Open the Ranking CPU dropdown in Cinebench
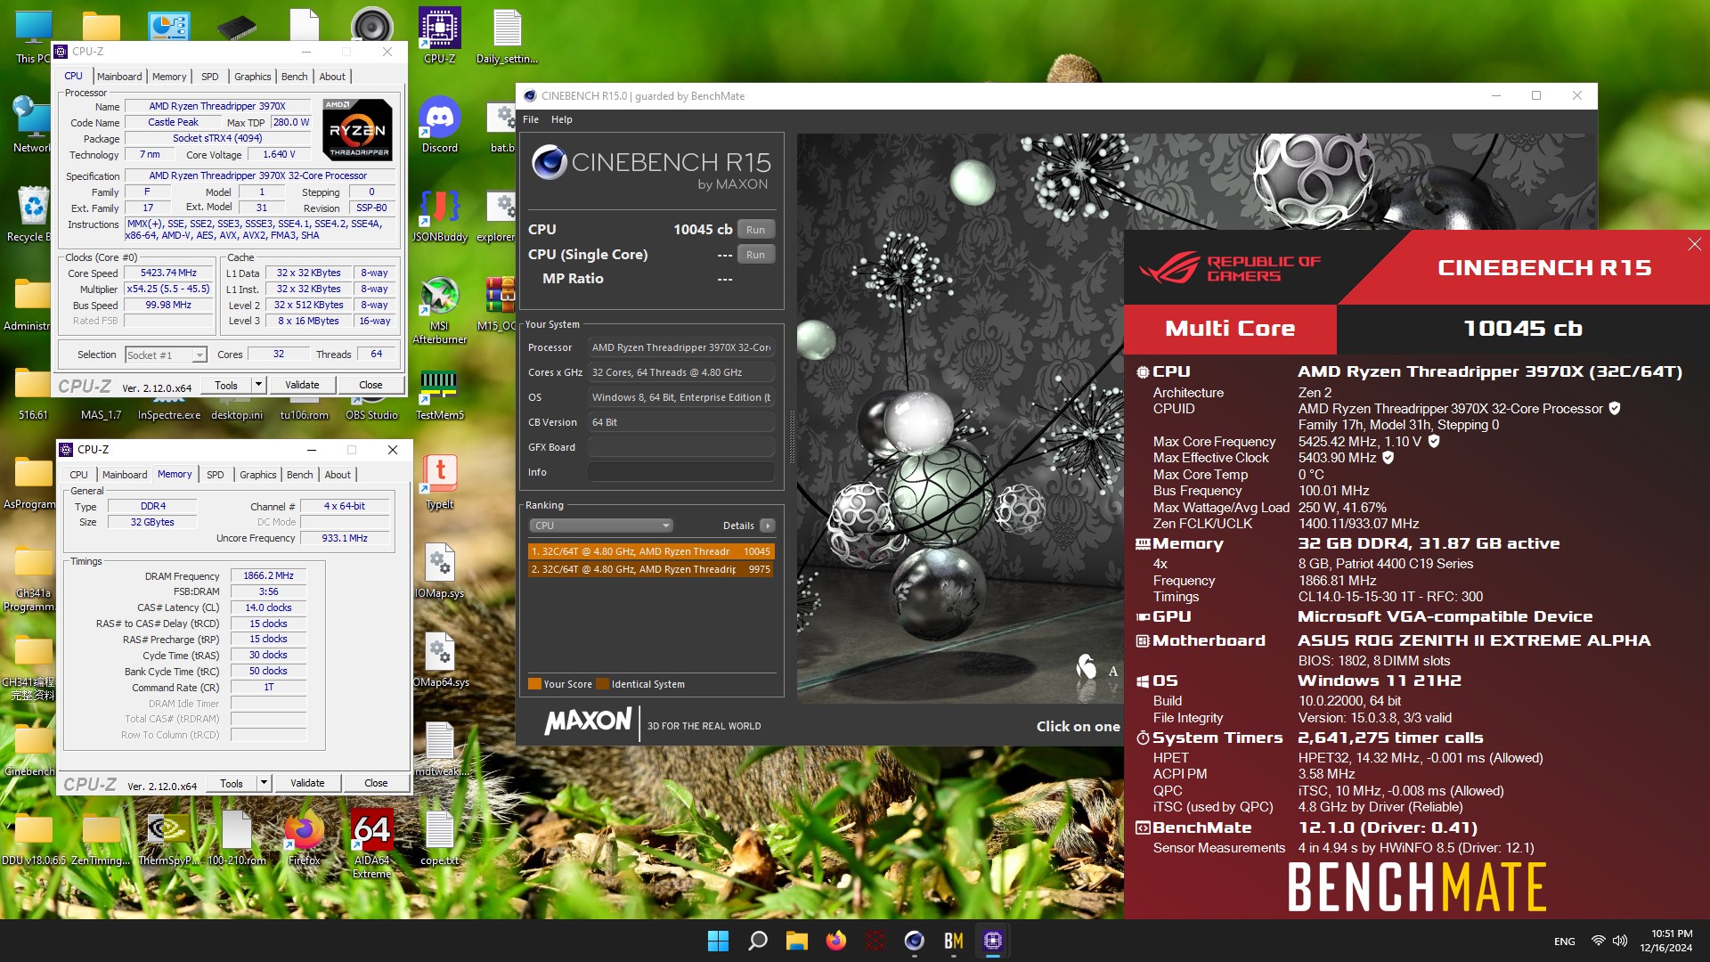The image size is (1710, 962). [x=601, y=526]
